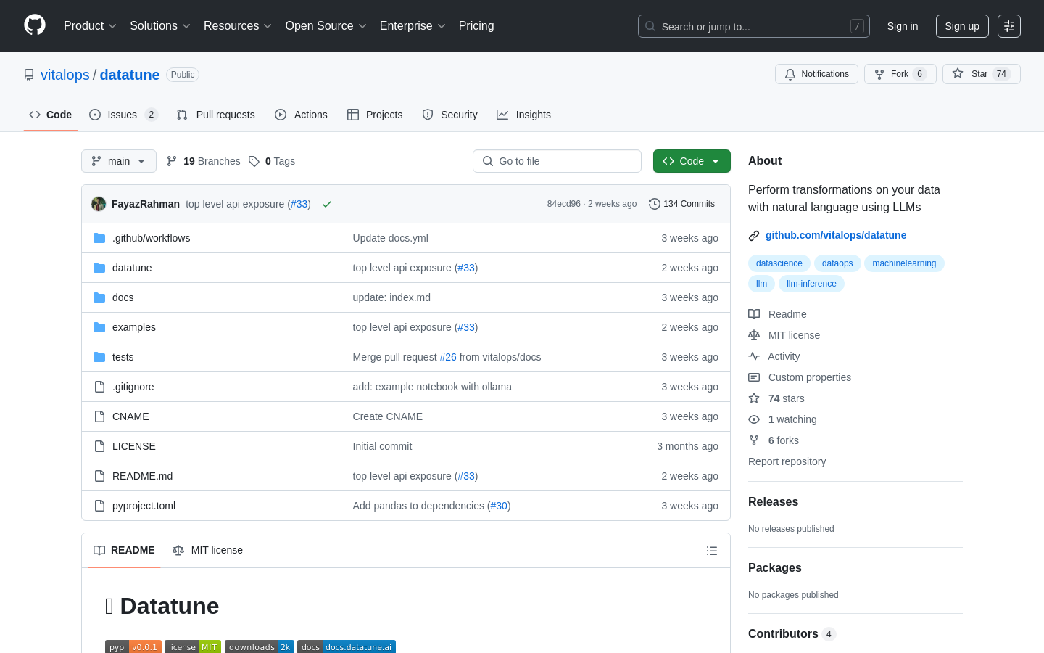Expand the Enterprise menu
This screenshot has width=1044, height=653.
tap(413, 26)
